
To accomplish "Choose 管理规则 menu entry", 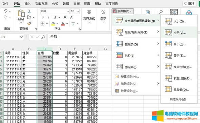I will [x=136, y=91].
